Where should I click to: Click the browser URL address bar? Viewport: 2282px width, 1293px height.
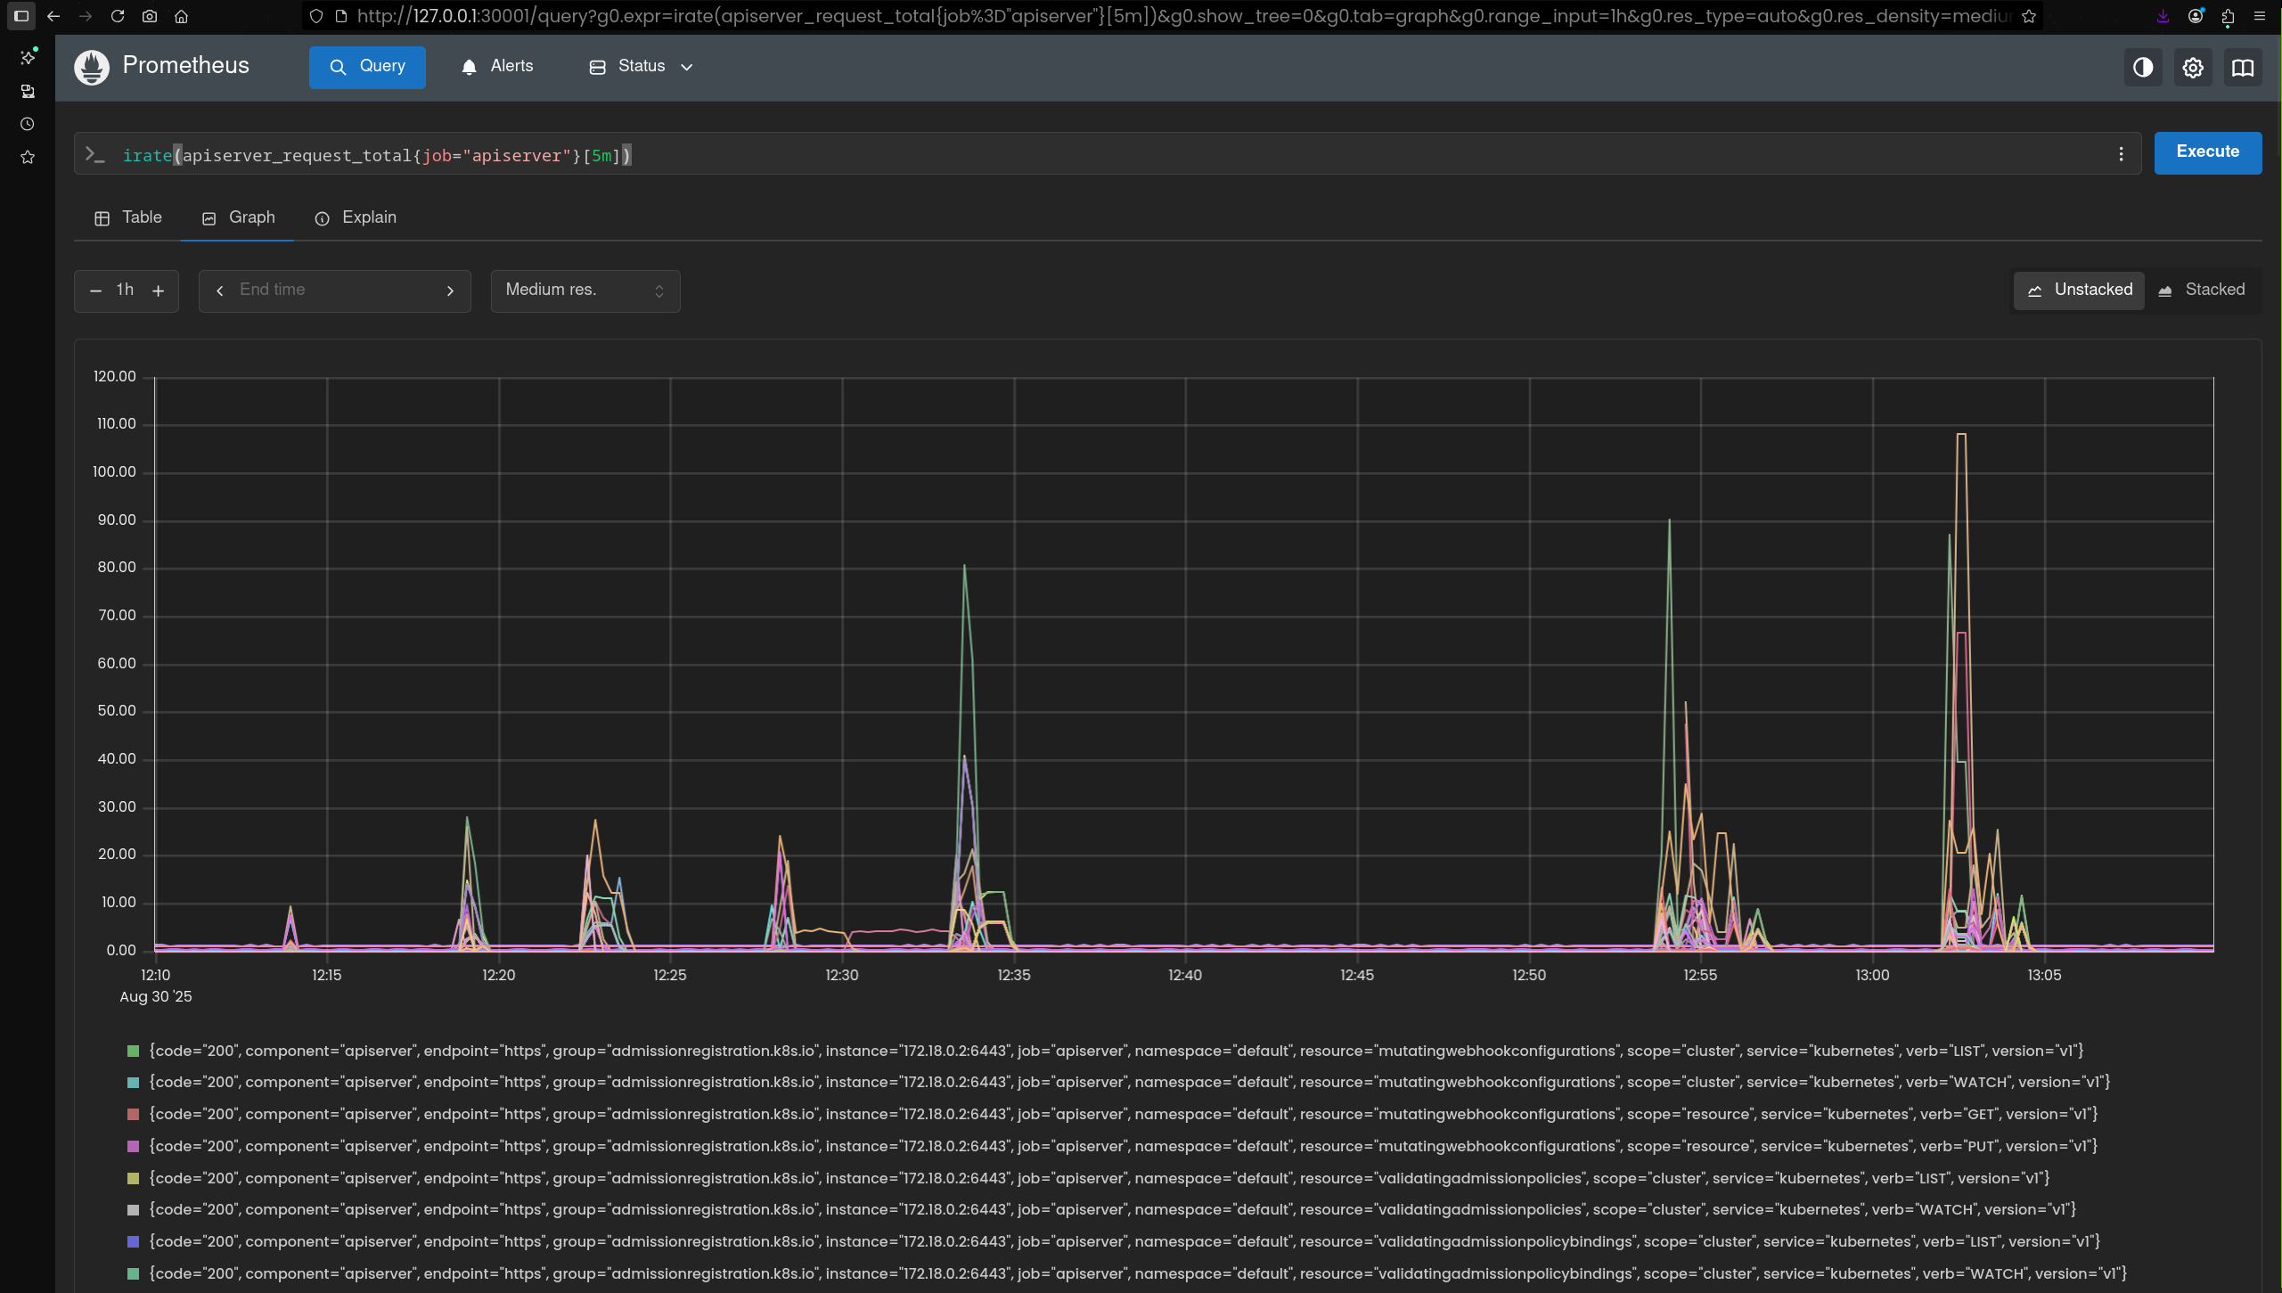click(1183, 16)
